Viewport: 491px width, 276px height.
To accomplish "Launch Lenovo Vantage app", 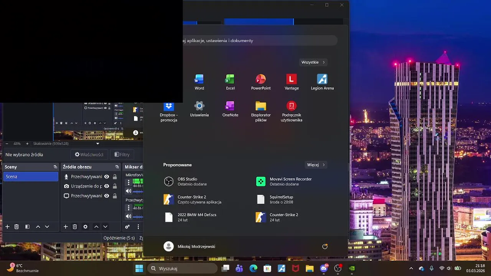I will [x=292, y=82].
